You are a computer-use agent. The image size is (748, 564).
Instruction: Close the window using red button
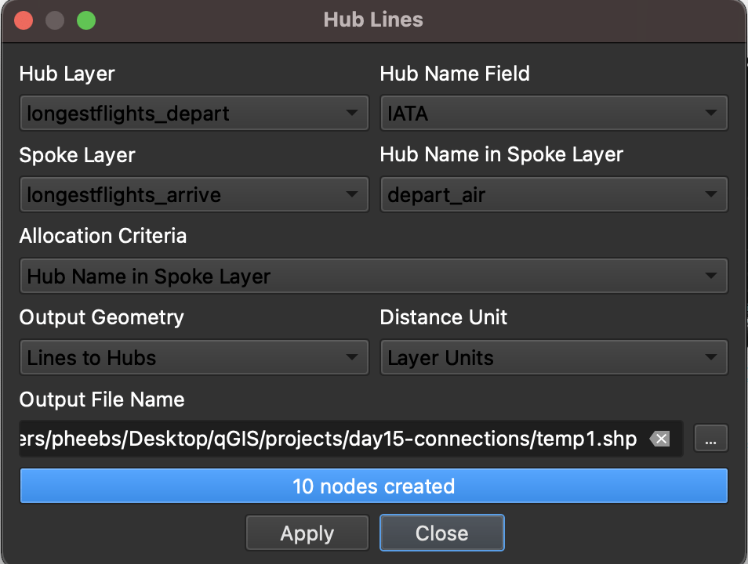point(24,20)
